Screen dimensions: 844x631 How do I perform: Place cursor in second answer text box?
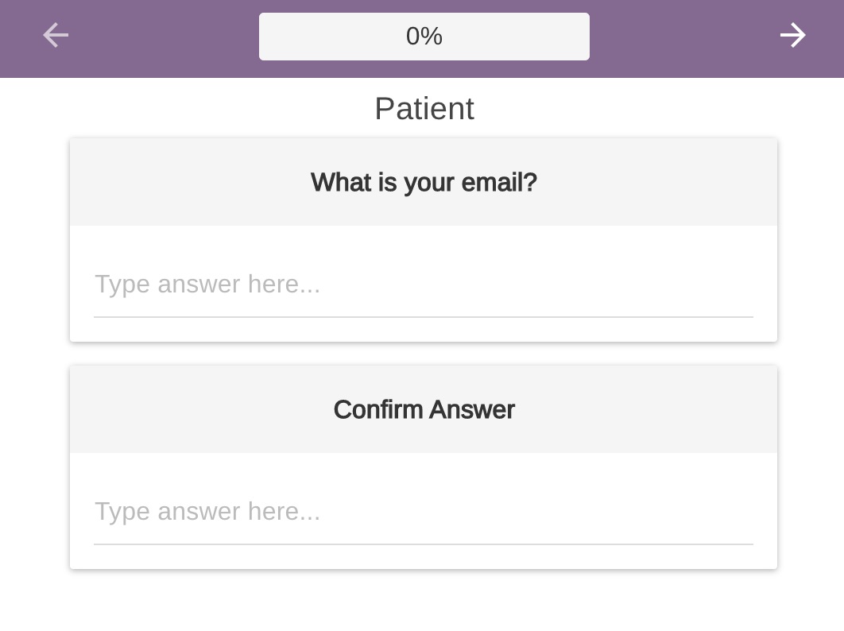423,512
